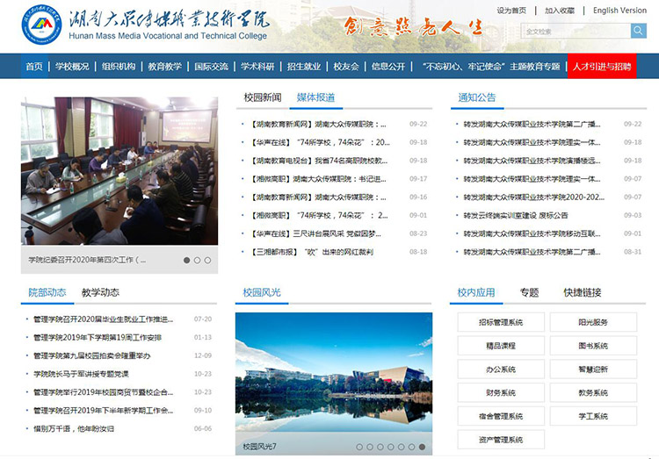
Task: Open 国际交流 menu item
Action: coord(211,67)
